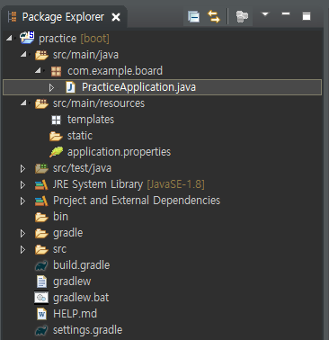Select the static folder entry
The height and width of the screenshot is (340, 329).
[x=80, y=136]
